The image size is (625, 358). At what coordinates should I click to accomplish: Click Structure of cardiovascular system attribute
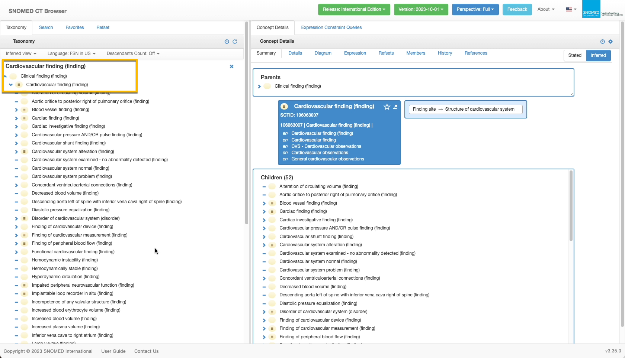(x=480, y=109)
